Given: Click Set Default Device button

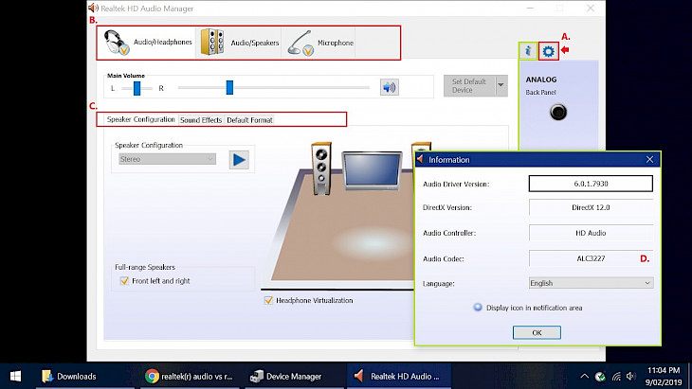Looking at the screenshot, I should (469, 86).
